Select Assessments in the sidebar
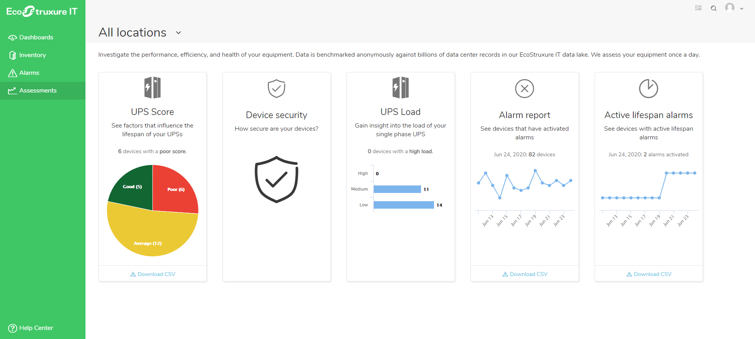Screen dimensions: 755x339 pyautogui.click(x=38, y=91)
